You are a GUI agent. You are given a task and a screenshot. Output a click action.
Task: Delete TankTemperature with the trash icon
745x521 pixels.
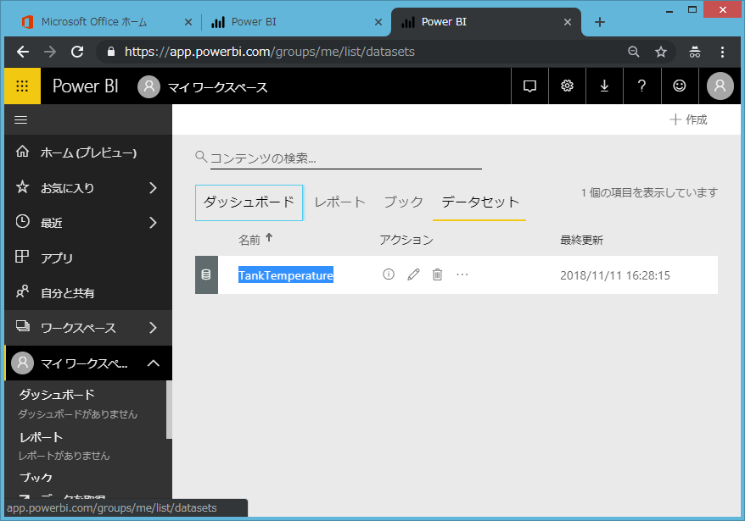click(x=438, y=274)
